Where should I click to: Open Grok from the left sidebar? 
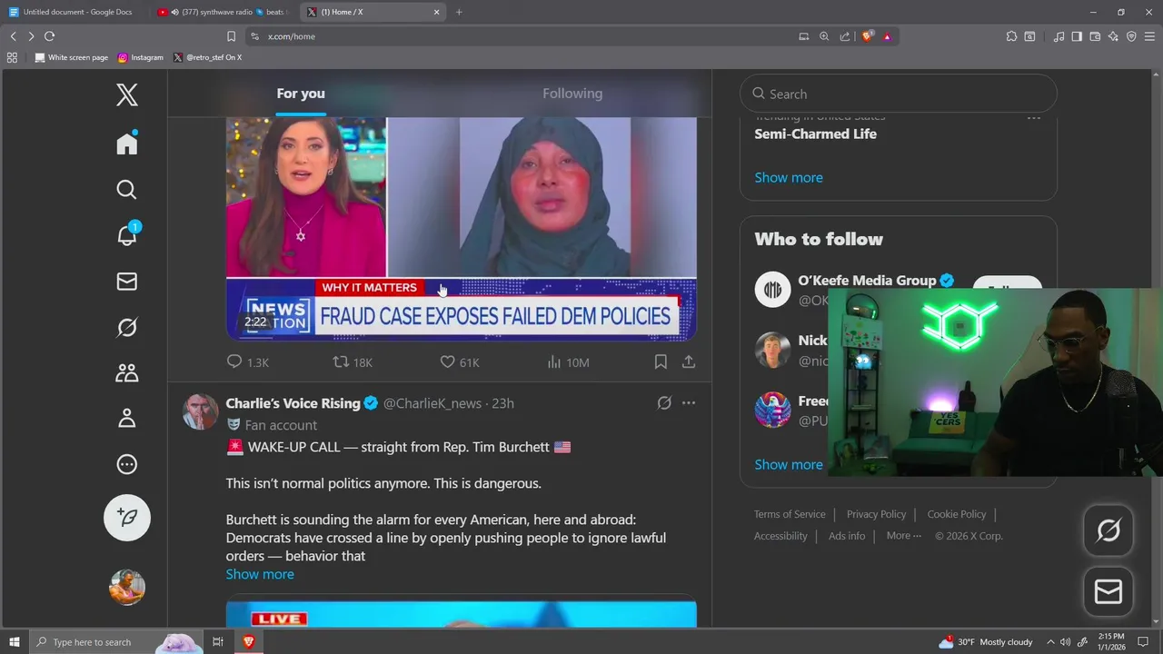pos(127,327)
